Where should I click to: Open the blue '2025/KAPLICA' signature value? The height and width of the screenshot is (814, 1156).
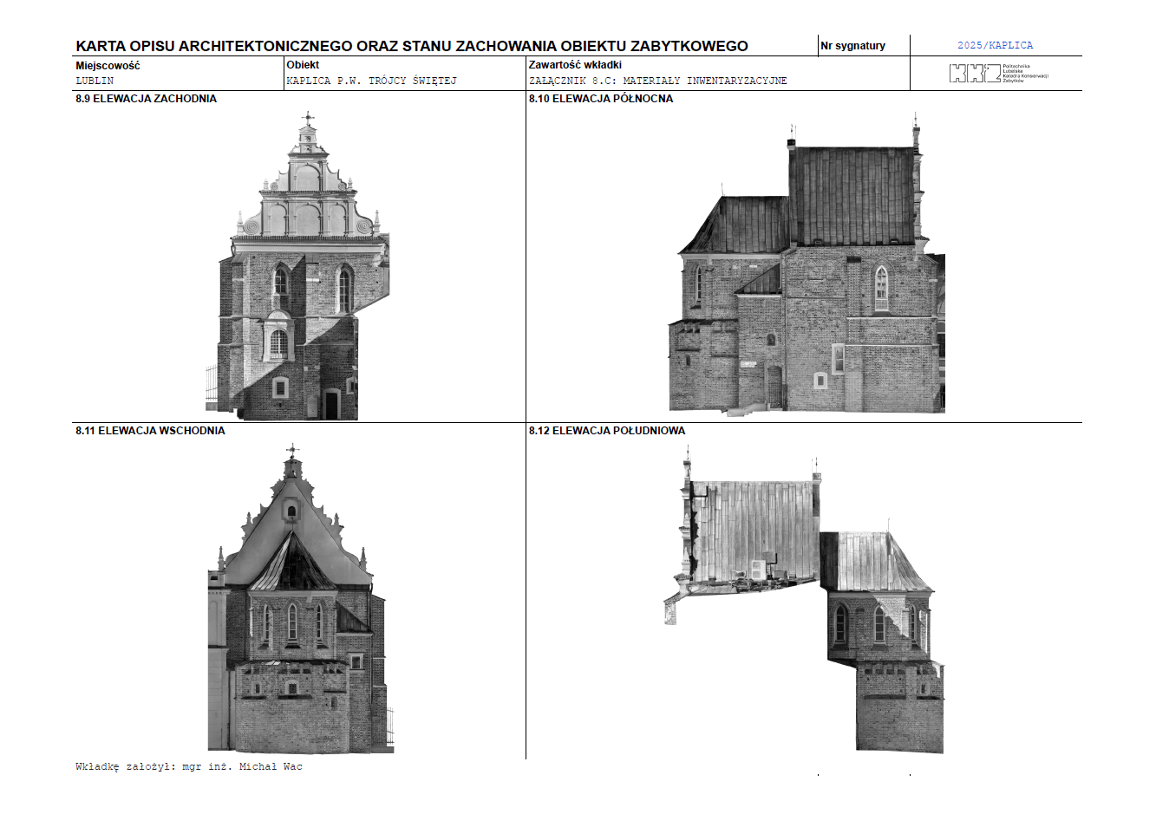[996, 45]
